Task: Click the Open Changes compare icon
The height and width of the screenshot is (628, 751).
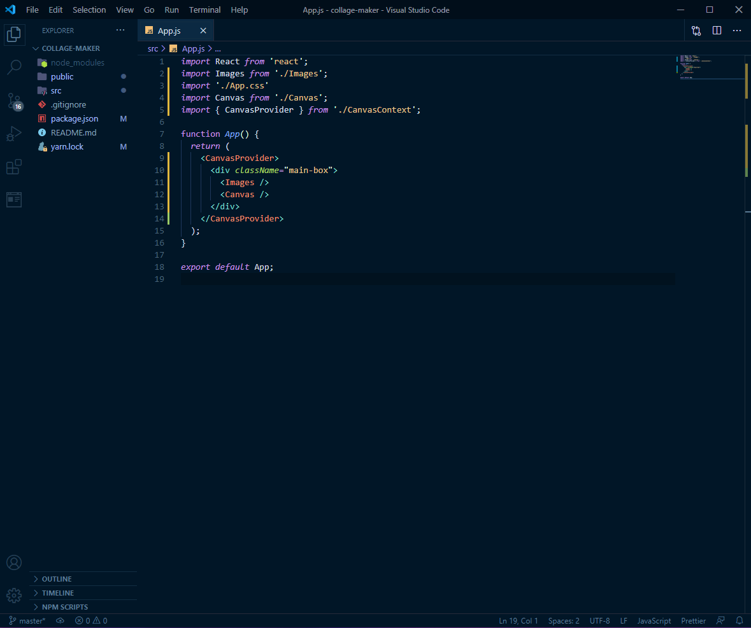Action: point(696,31)
